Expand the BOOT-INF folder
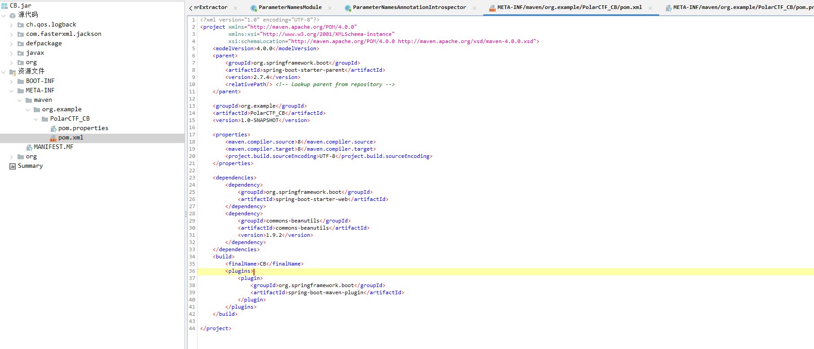Screen dimensions: 814x349 [11, 82]
